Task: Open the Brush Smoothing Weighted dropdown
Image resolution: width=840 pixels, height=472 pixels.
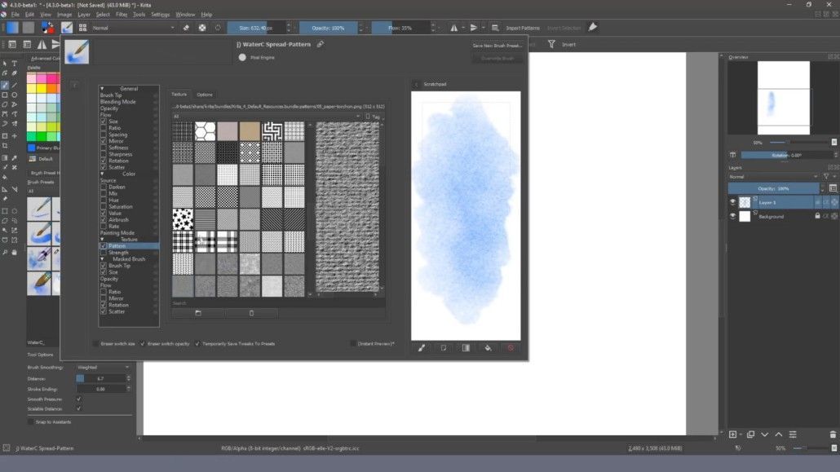Action: coord(104,368)
